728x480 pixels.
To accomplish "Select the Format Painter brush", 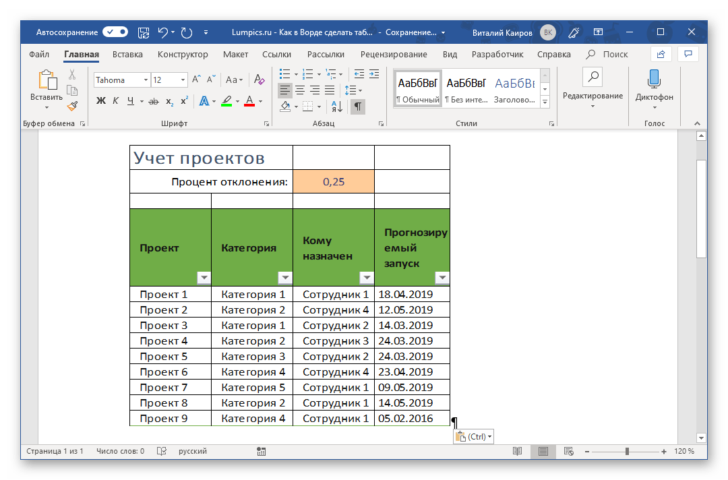I will [72, 106].
